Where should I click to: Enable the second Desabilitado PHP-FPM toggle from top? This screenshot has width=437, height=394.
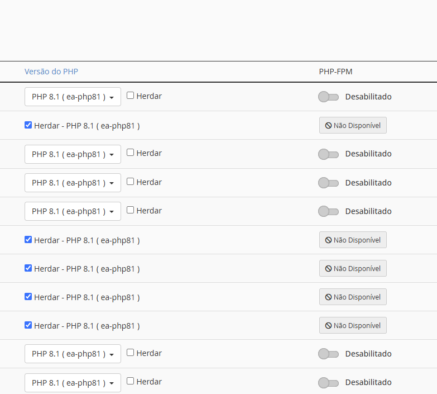point(328,154)
